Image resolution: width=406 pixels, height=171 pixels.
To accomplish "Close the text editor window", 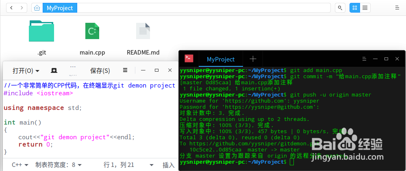I will click(x=170, y=70).
